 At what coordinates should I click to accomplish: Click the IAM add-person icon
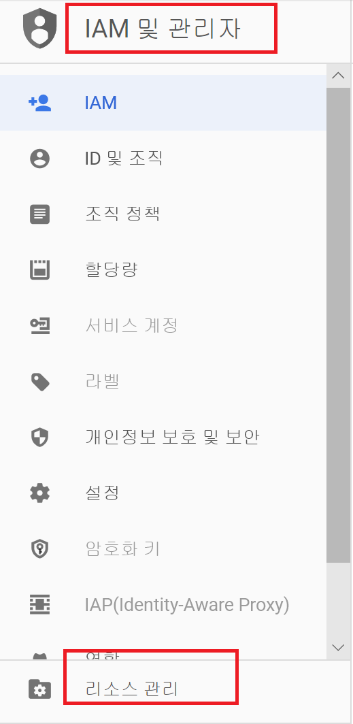[39, 103]
